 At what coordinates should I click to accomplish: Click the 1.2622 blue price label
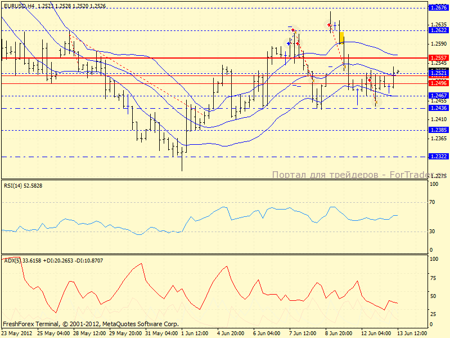[x=438, y=30]
